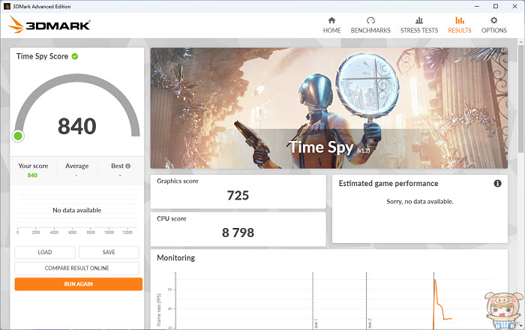Open the Benchmarks tab

point(370,25)
